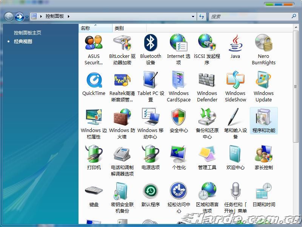
Task: Open iSCSI 发起程序 icon
Action: coord(207,50)
